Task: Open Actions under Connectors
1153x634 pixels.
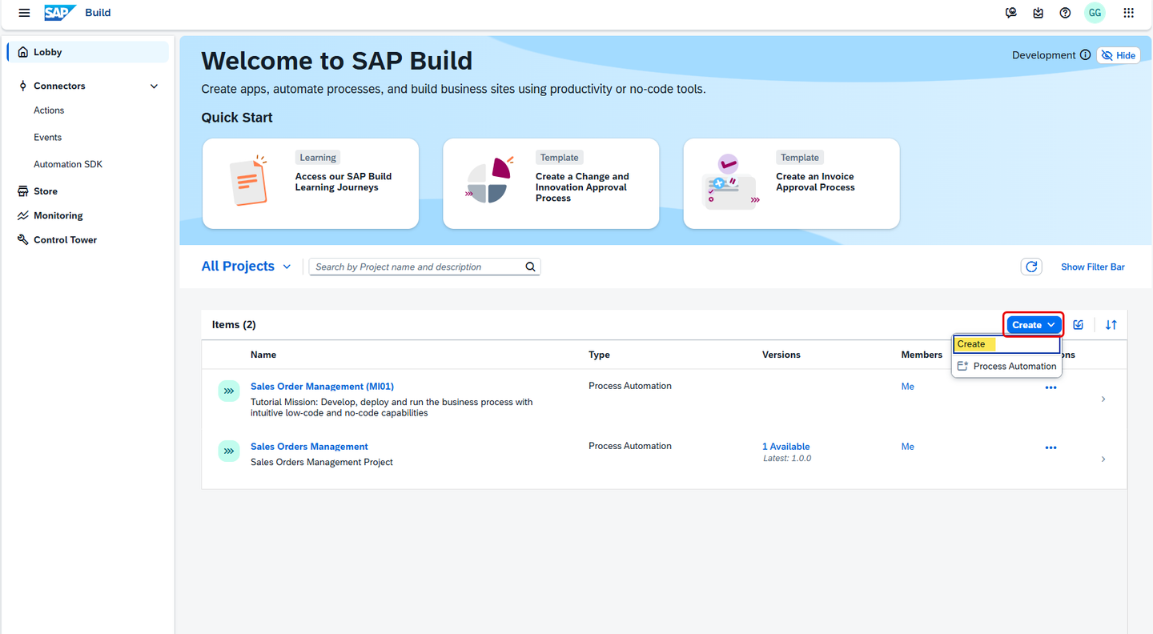Action: [49, 110]
